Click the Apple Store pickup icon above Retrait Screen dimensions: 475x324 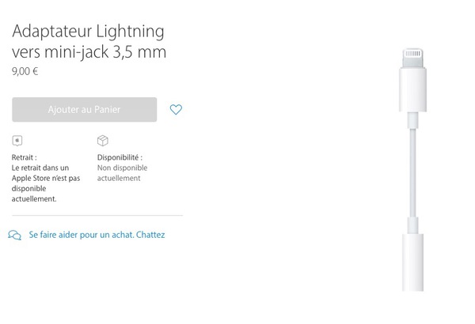17,141
